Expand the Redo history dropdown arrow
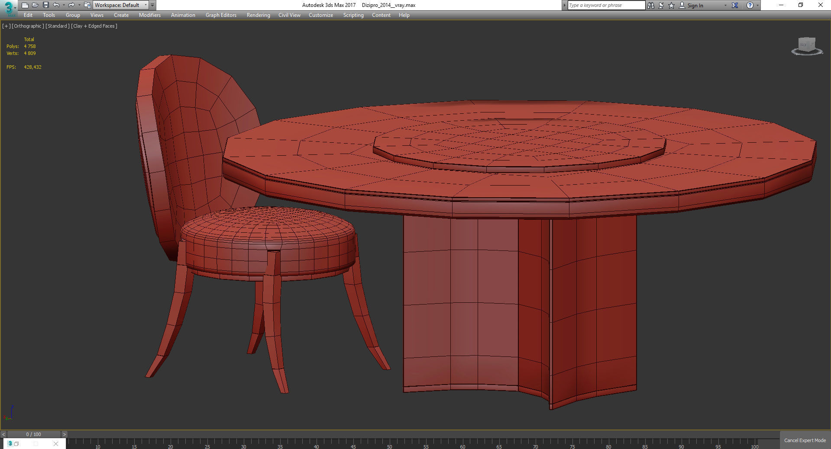The image size is (831, 449). click(79, 5)
